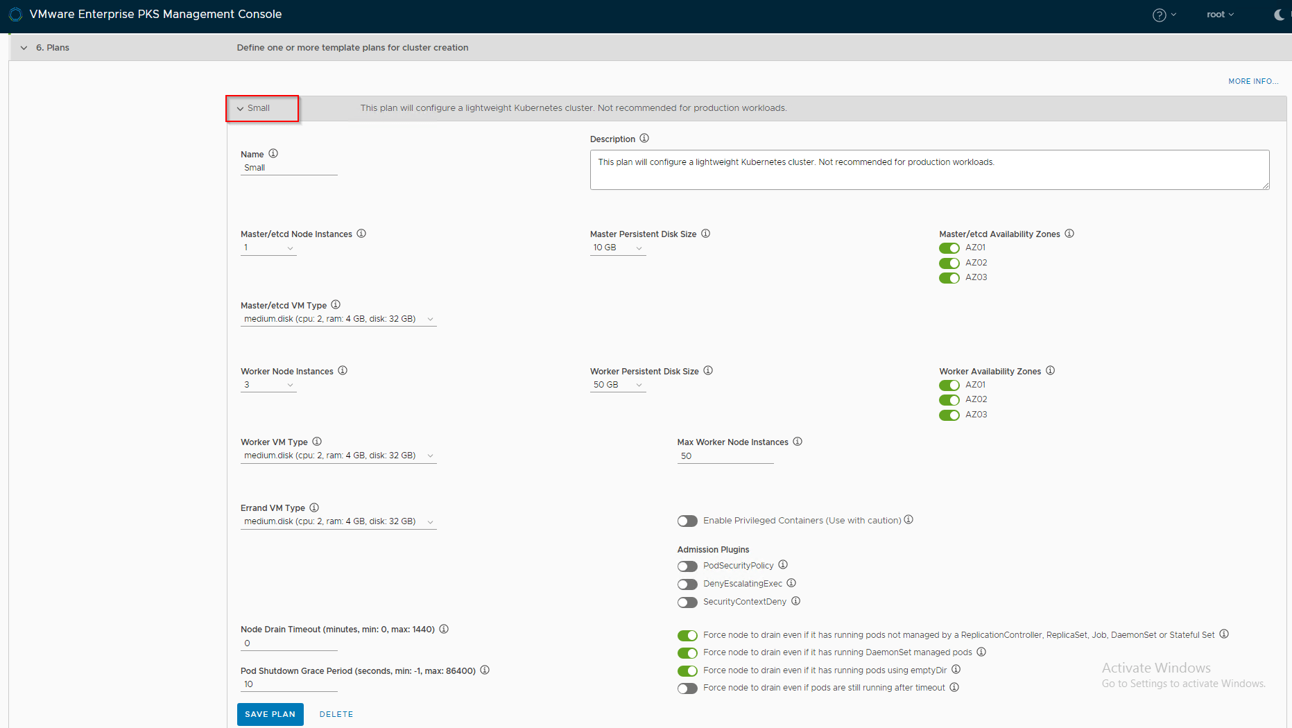Click the help question mark icon
The image size is (1292, 728).
[x=1159, y=15]
